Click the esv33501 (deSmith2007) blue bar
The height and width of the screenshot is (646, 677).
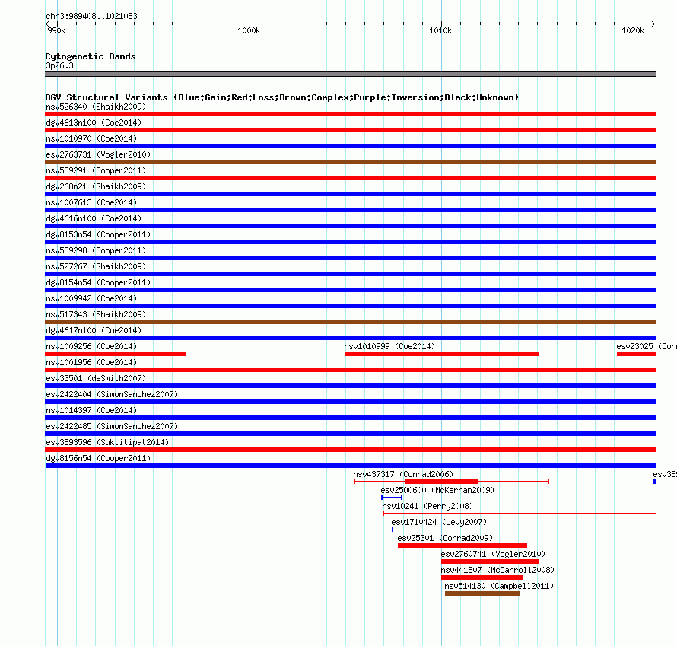350,386
